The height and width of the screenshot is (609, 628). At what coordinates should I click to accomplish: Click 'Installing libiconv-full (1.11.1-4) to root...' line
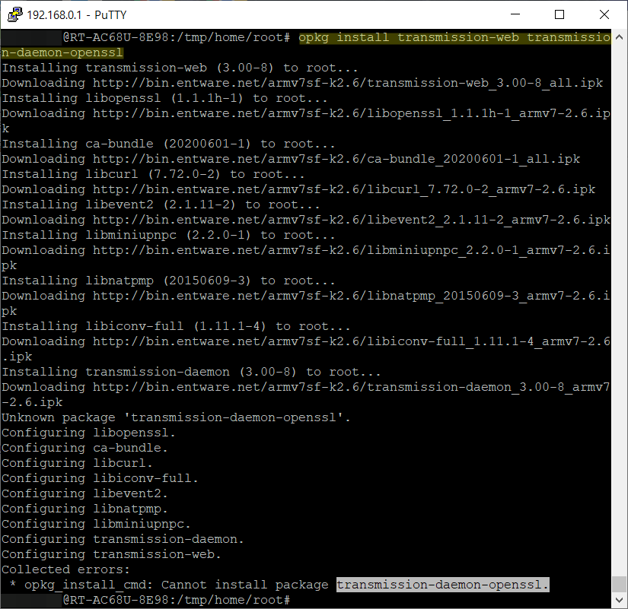click(x=176, y=326)
